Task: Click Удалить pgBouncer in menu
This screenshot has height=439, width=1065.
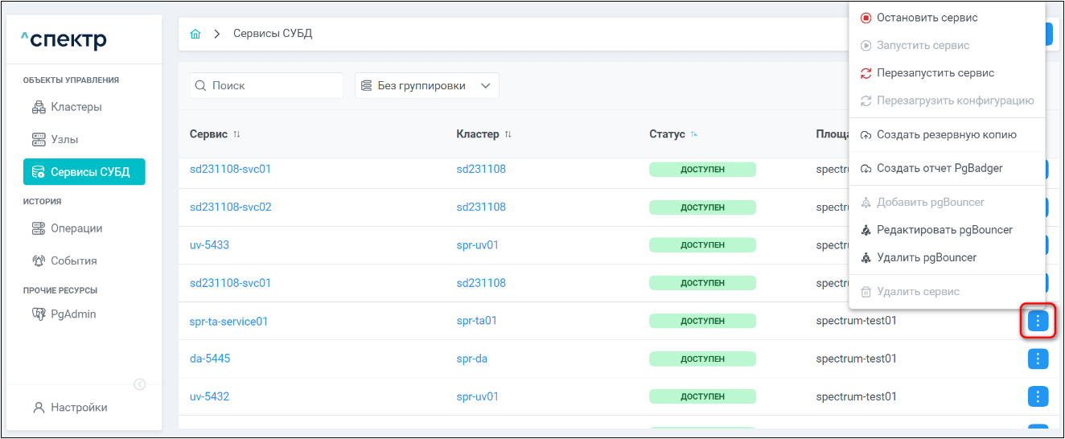Action: pyautogui.click(x=926, y=258)
